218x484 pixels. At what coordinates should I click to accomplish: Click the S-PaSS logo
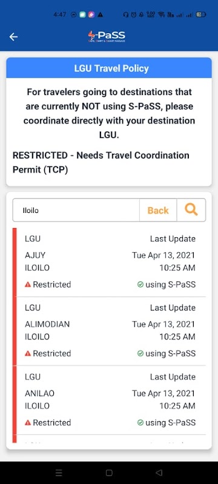(x=107, y=37)
